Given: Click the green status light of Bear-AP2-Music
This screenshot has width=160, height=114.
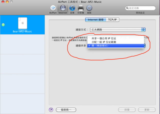Looking at the screenshot, I should pos(3,25).
